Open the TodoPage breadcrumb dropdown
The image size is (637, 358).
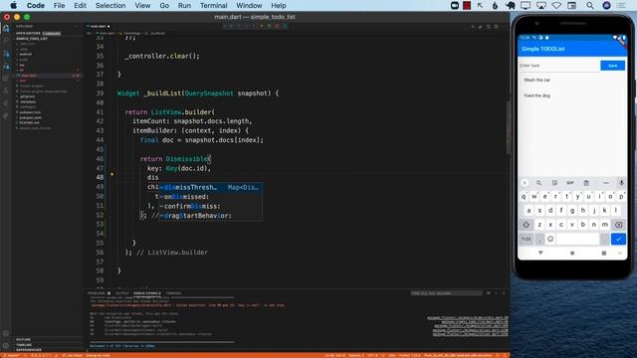[x=130, y=33]
